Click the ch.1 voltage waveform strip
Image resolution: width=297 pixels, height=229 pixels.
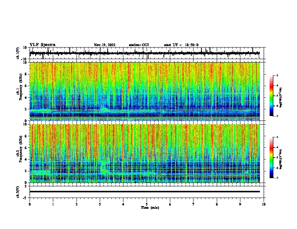coord(145,53)
